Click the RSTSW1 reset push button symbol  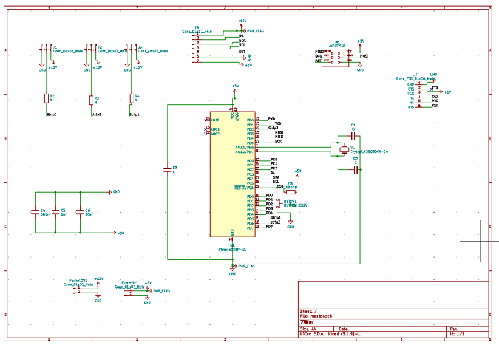tap(279, 203)
